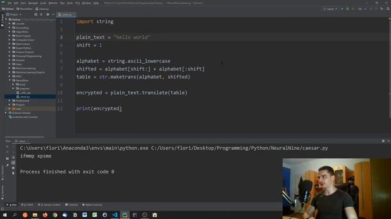Click into code line 'shift = 1'
The height and width of the screenshot is (219, 391).
[89, 45]
